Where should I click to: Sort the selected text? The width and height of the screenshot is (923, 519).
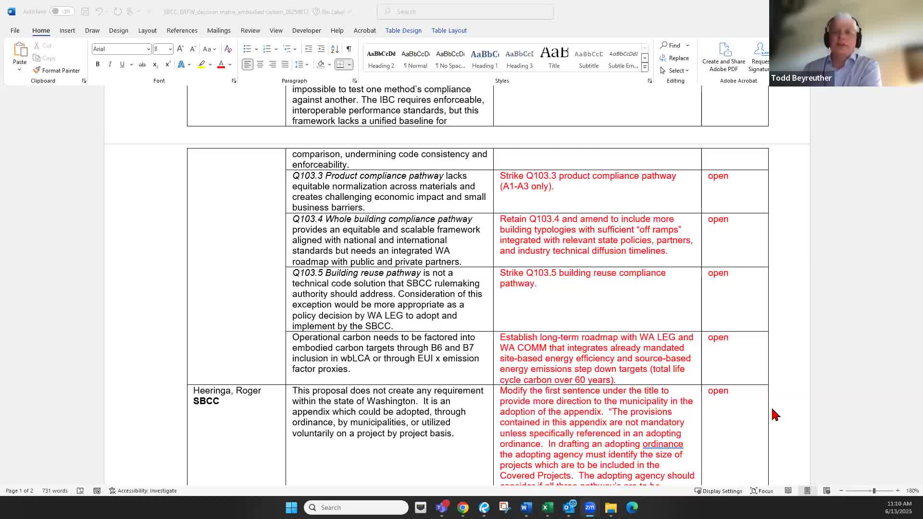335,49
